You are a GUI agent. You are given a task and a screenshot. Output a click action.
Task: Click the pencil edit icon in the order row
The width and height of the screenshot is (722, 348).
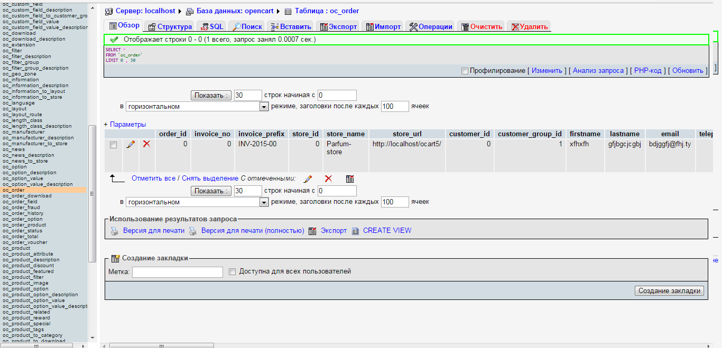click(x=131, y=144)
